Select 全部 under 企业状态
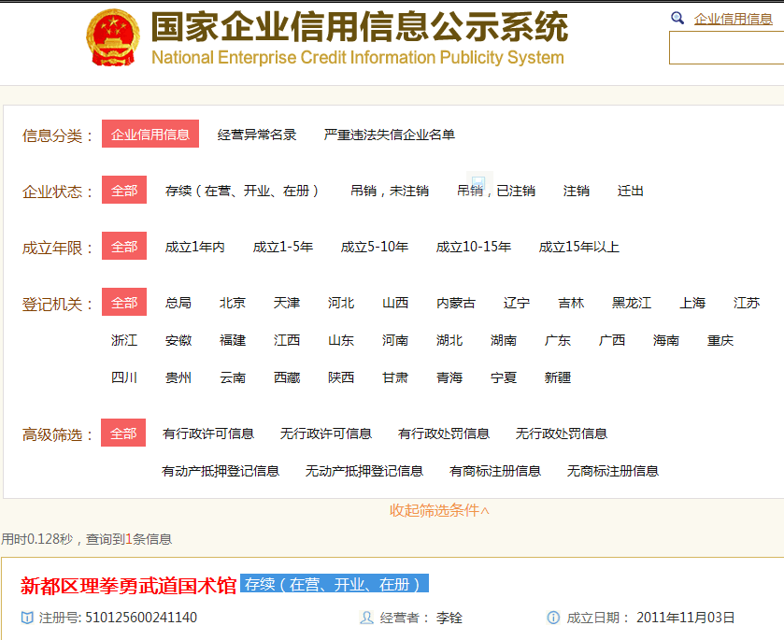Image resolution: width=784 pixels, height=640 pixels. tap(124, 190)
